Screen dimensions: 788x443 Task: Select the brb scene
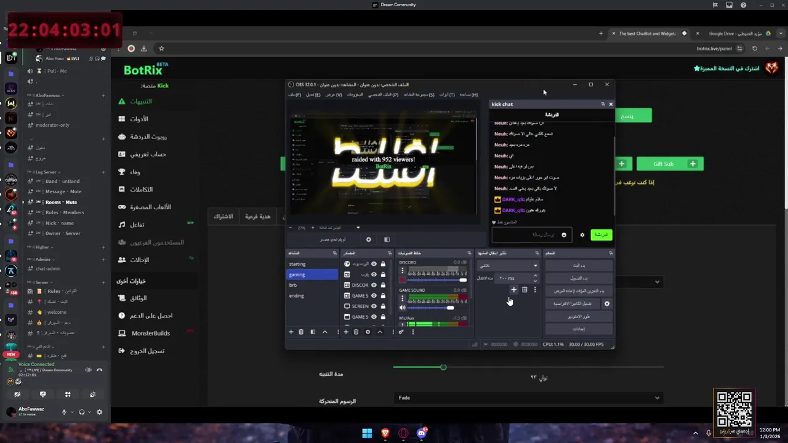point(312,285)
